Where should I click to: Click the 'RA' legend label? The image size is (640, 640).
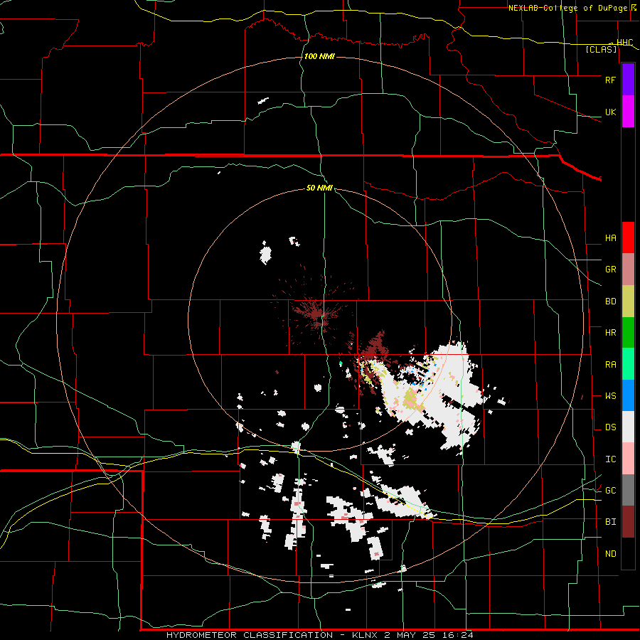pyautogui.click(x=610, y=365)
